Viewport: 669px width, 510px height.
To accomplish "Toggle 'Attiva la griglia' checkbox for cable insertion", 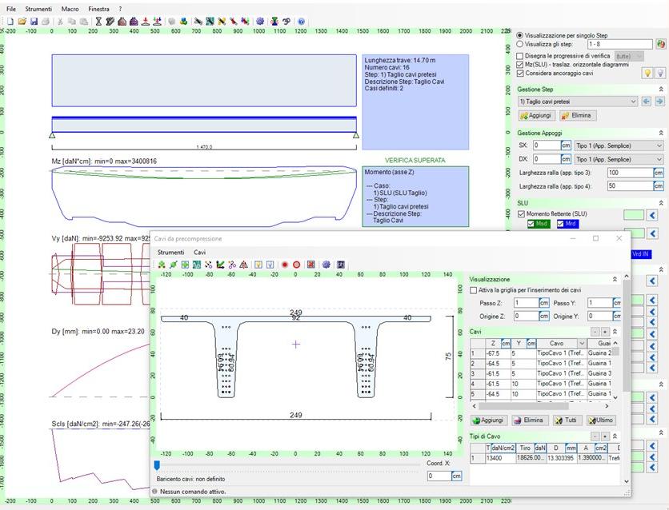I will click(x=474, y=290).
